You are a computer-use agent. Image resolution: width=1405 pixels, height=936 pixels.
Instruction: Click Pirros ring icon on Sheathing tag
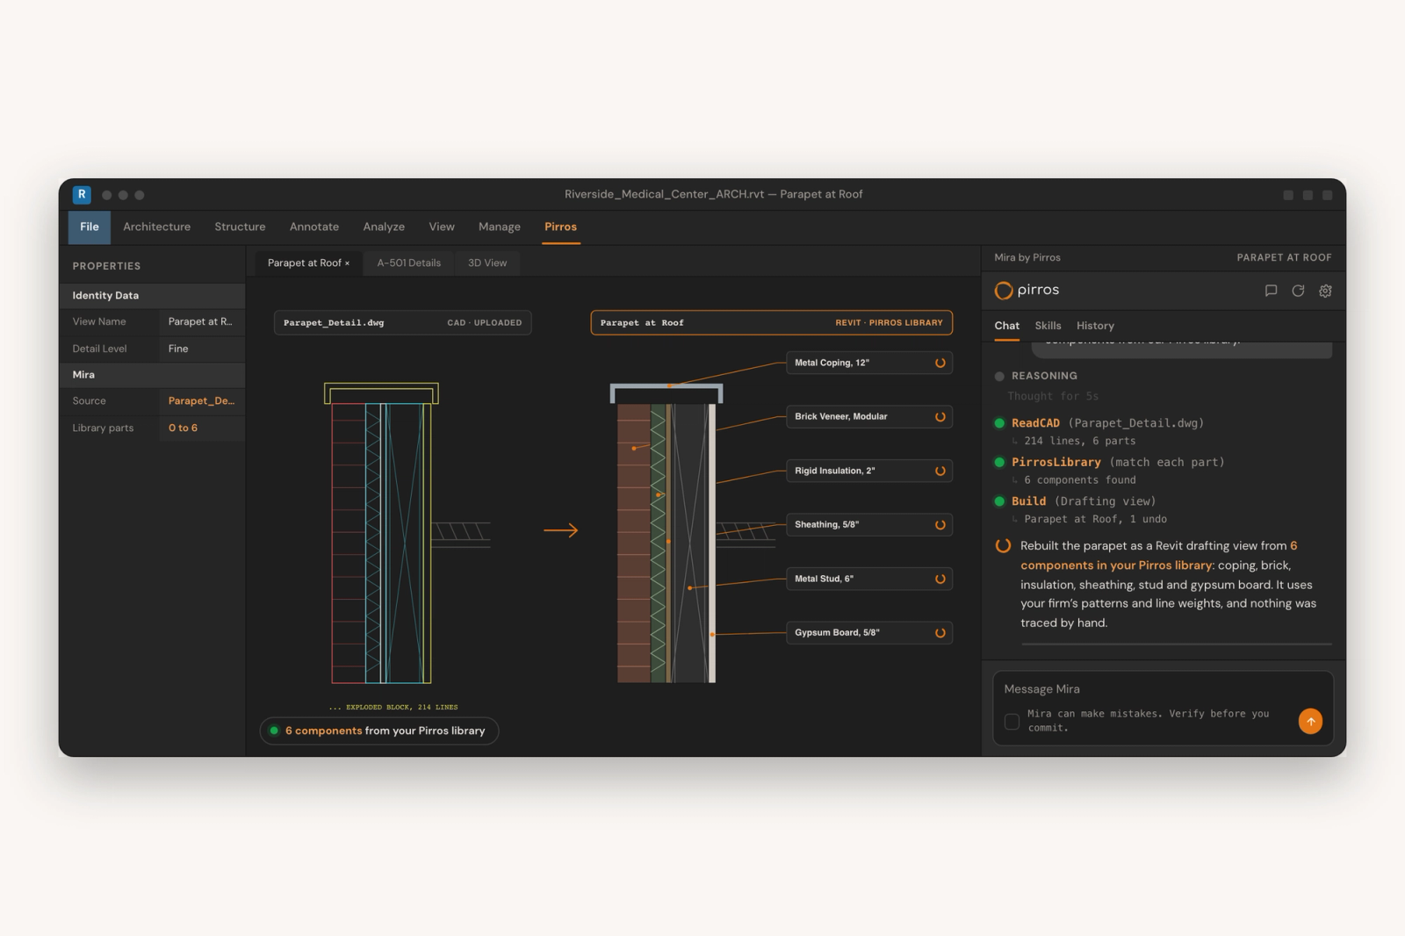pyautogui.click(x=940, y=525)
